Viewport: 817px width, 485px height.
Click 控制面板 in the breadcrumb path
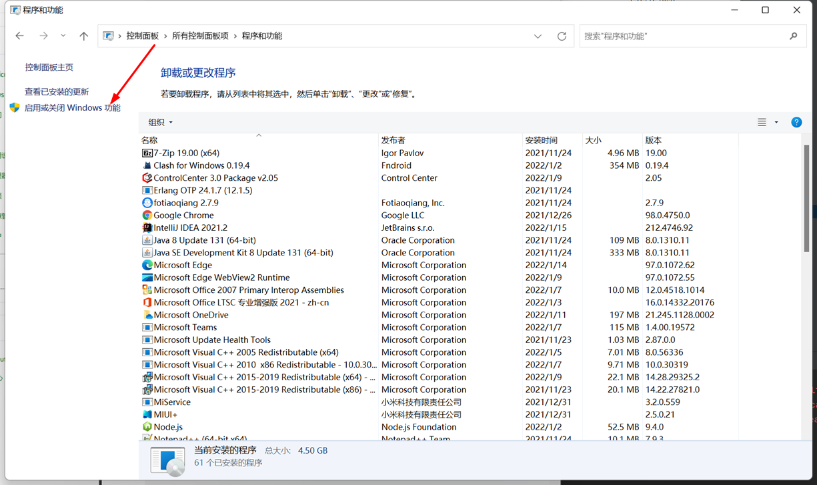click(142, 36)
